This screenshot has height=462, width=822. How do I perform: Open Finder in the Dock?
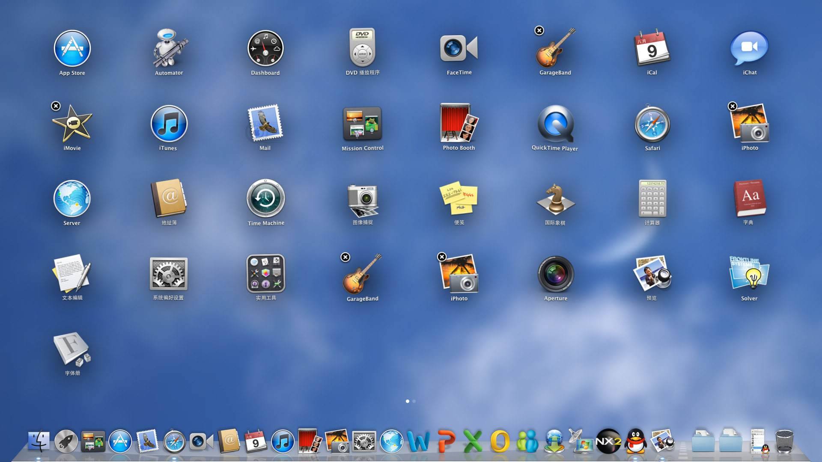pyautogui.click(x=39, y=441)
